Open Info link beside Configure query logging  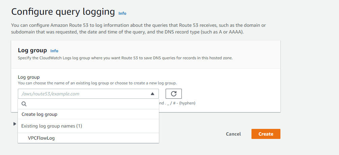122,13
